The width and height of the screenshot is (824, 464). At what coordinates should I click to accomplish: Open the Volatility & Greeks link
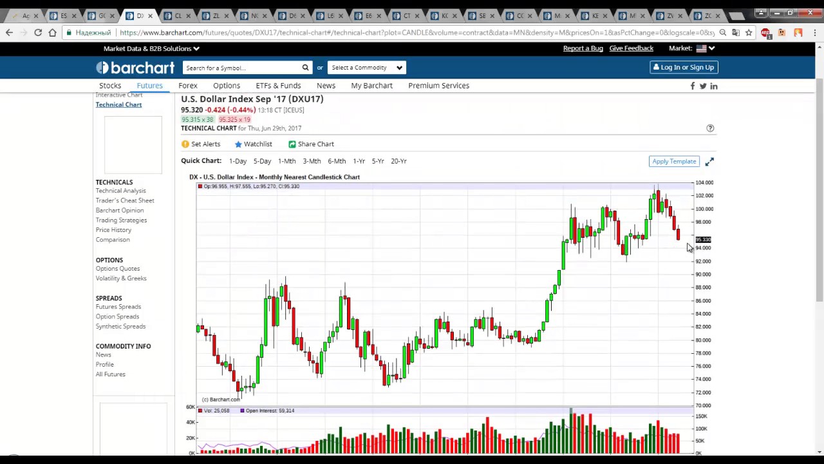click(x=121, y=278)
